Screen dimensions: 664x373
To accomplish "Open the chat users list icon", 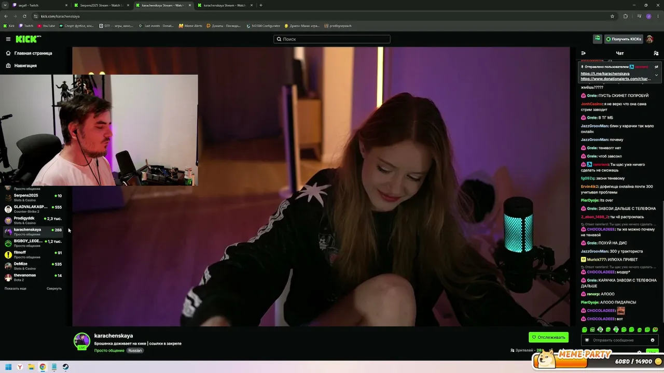I will pyautogui.click(x=656, y=53).
